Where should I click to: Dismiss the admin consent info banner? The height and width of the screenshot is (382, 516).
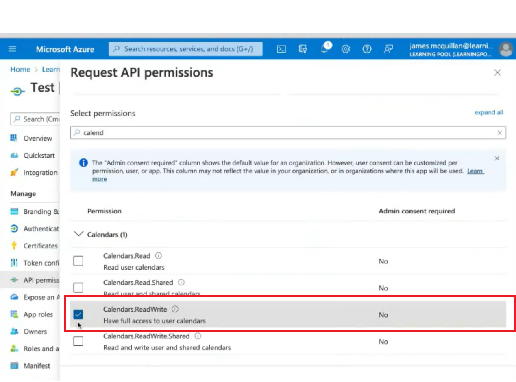coord(496,159)
